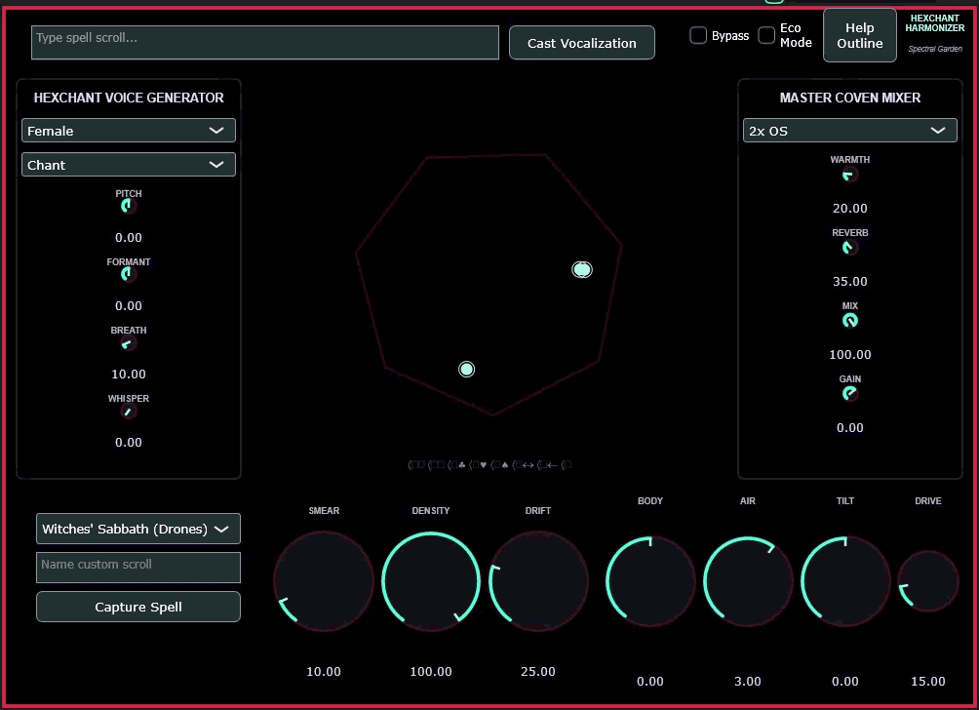Click the Capture Spell button
The height and width of the screenshot is (710, 979).
pos(138,607)
